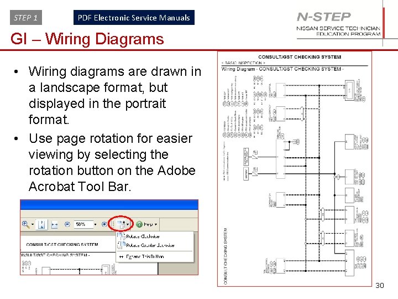Viewport: 398px width, 299px height.
Task: Click the slide number 30
Action: [380, 285]
